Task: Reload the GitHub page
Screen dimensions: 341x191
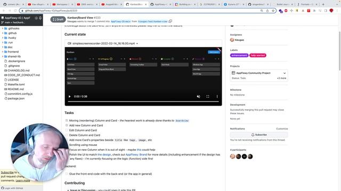Action: pos(15,11)
